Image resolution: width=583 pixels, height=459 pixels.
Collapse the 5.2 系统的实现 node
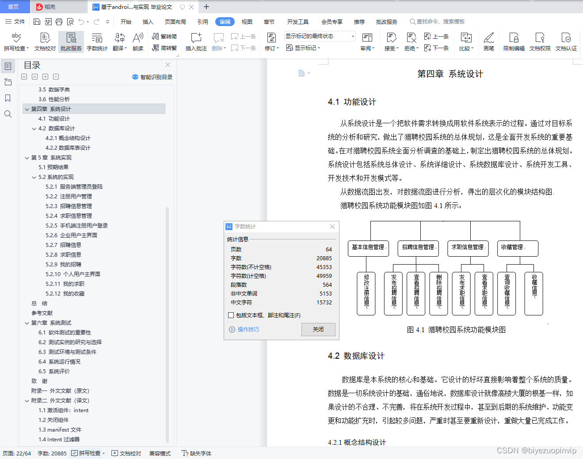click(34, 177)
